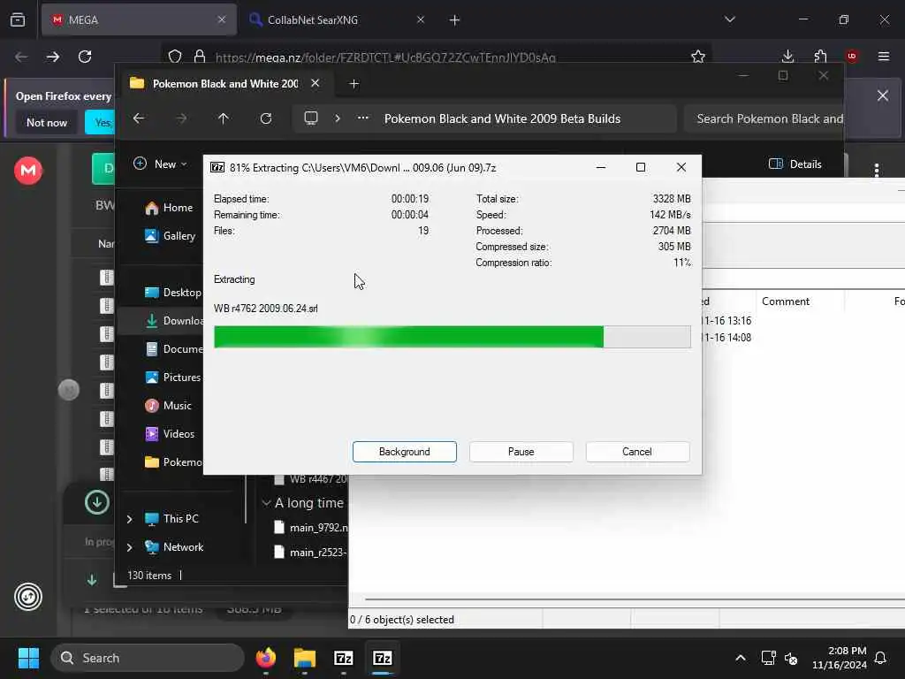Click Not now in Firefox prompt

click(47, 122)
